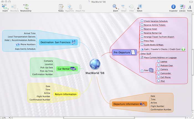The width and height of the screenshot is (194, 119).
Task: Open the Zoom tool dropdown arrow
Action: tap(118, 9)
